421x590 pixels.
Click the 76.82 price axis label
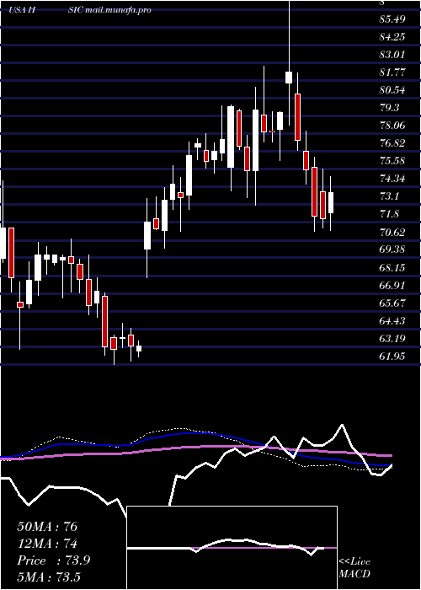click(x=392, y=142)
